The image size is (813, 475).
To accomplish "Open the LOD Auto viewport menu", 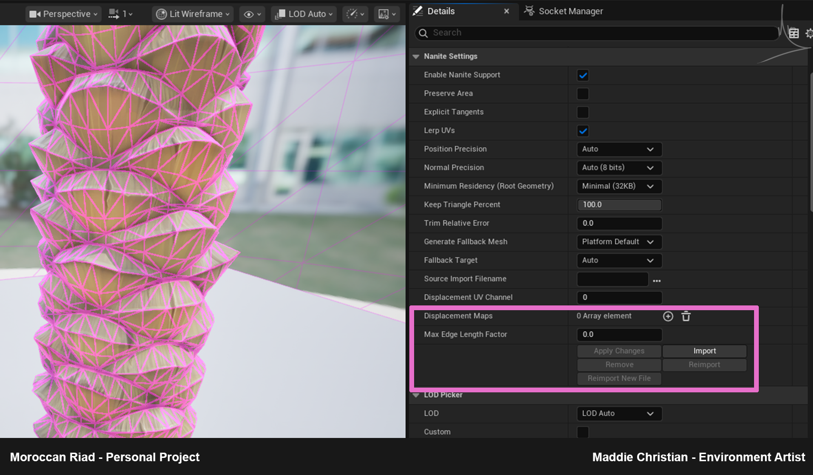I will pos(304,14).
